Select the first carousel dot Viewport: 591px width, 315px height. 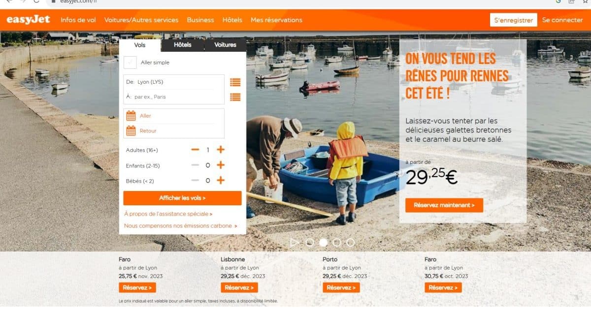coord(310,242)
